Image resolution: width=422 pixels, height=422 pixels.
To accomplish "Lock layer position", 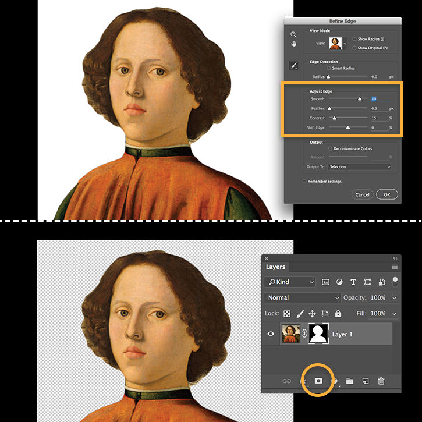I will coord(312,314).
